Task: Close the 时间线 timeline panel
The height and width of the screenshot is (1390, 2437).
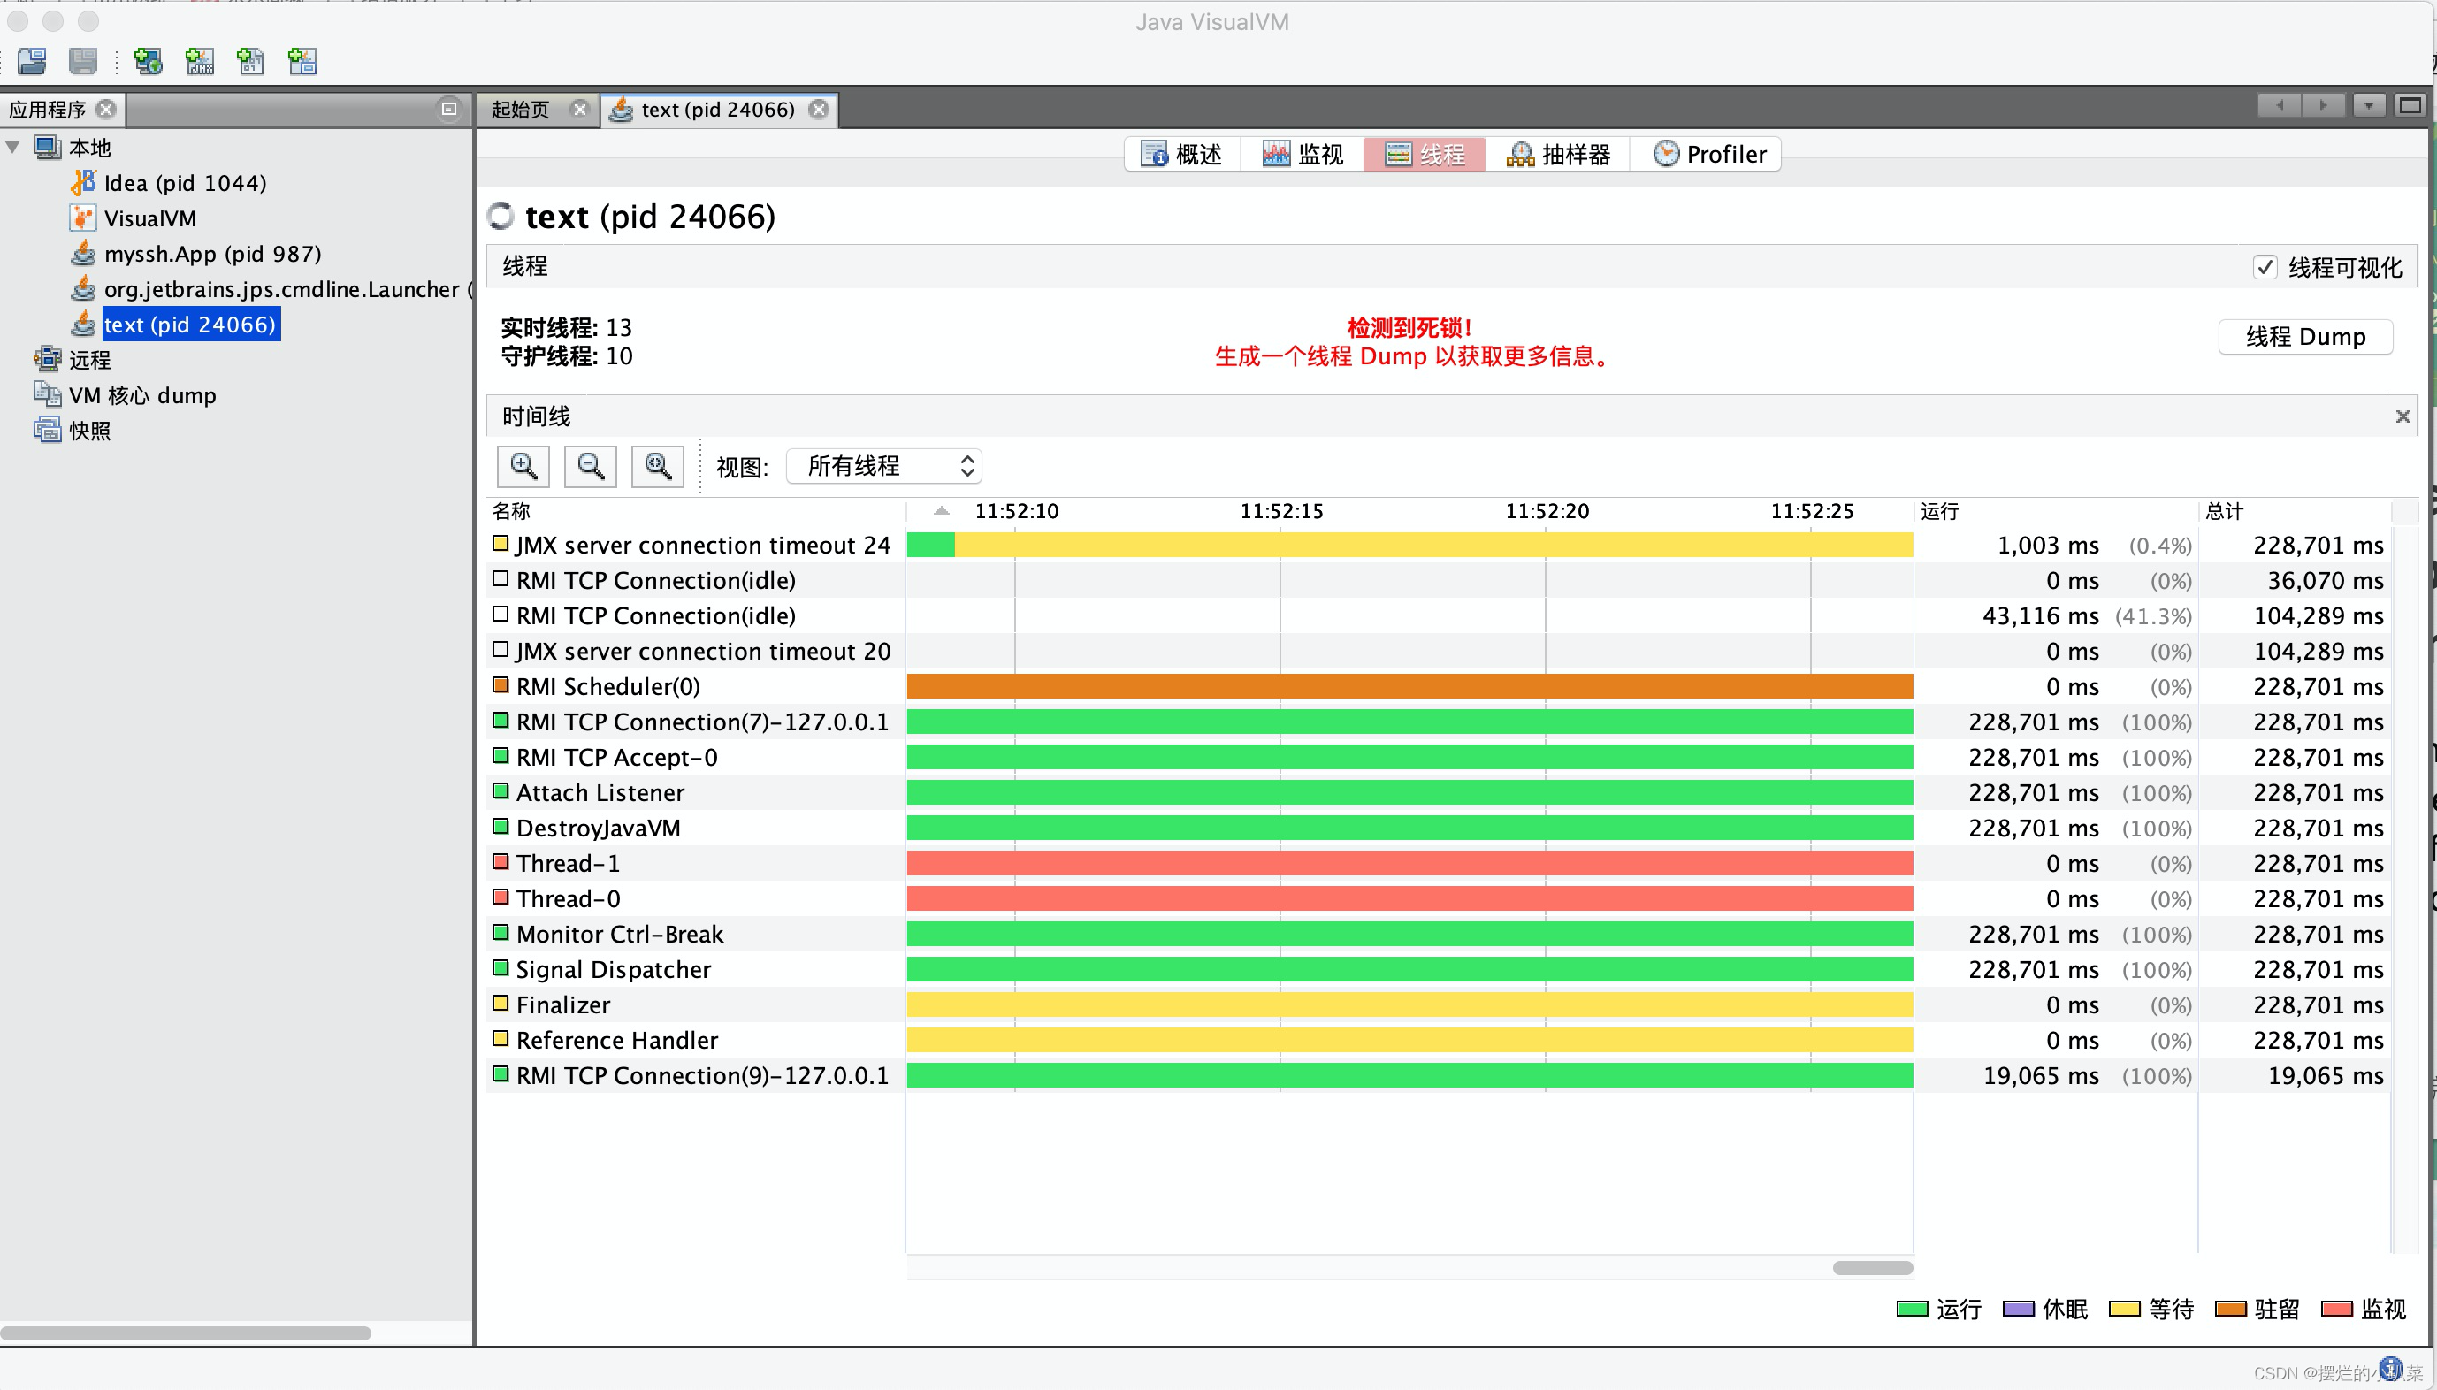Action: (2403, 416)
